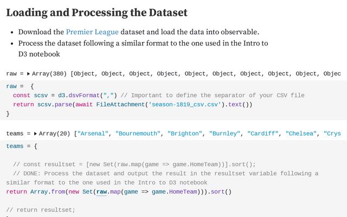Screen dimensions: 347x217
Task: Expand the teams Array(20) disclosure triangle
Action: [x=35, y=134]
